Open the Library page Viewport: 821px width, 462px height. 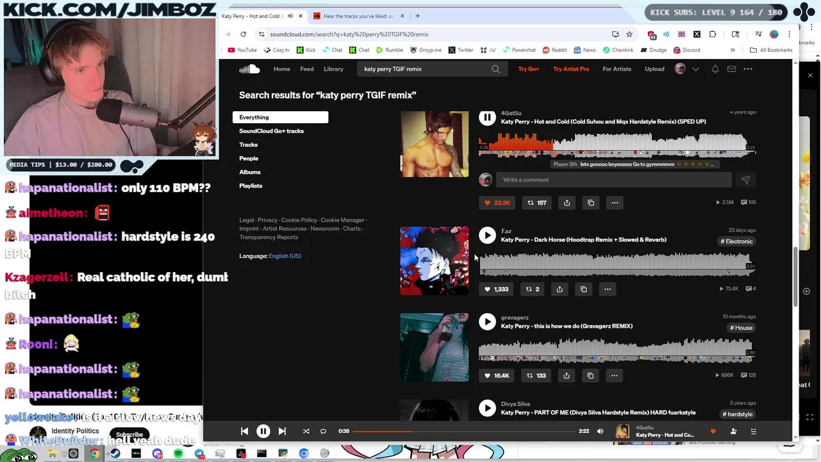[334, 69]
